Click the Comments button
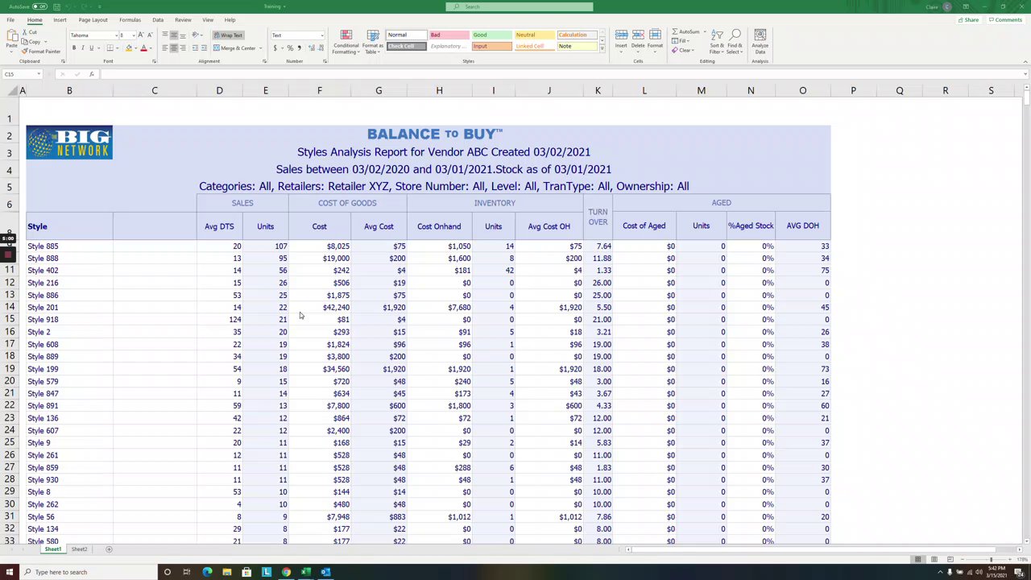Viewport: 1031px width, 580px height. coord(1005,20)
